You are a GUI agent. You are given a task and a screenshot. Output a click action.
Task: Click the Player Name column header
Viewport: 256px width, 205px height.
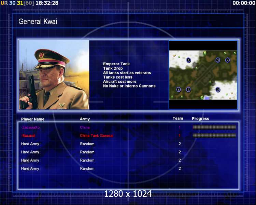click(33, 119)
